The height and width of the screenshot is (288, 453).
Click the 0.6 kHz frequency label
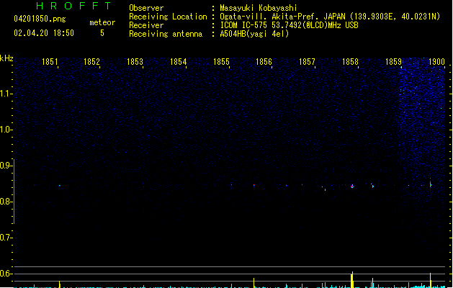pos(5,274)
